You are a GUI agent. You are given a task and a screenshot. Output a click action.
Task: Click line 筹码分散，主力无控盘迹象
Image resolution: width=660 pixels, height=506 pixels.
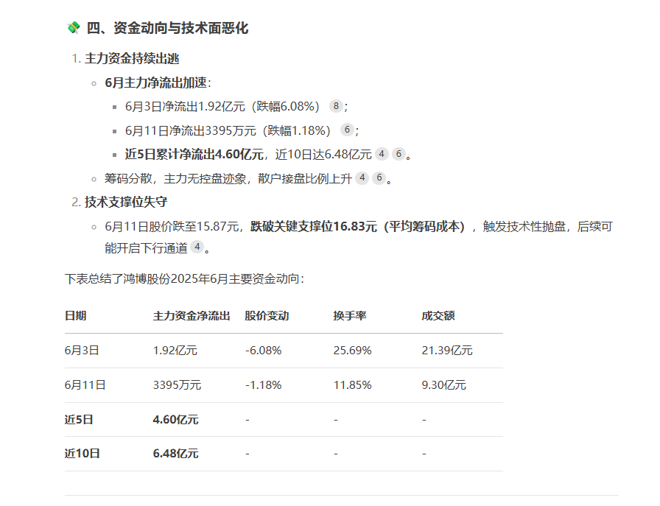175,178
